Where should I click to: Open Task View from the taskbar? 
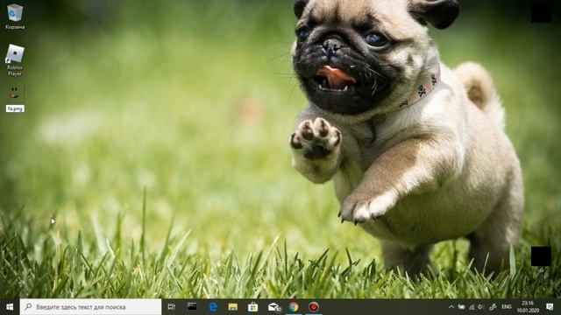[172, 307]
